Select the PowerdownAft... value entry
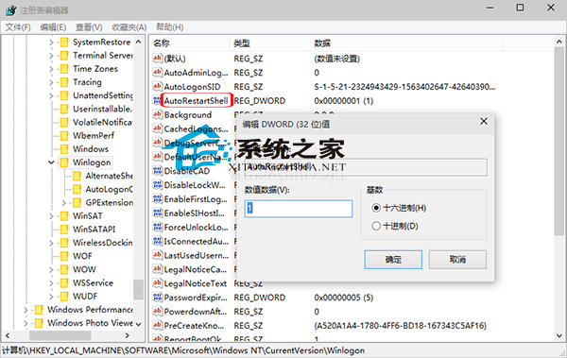The height and width of the screenshot is (358, 567). point(196,312)
